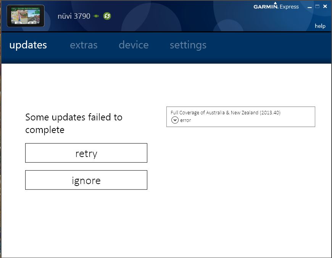Click the 'error' status label
Screen dimensions: 332x258
185,120
